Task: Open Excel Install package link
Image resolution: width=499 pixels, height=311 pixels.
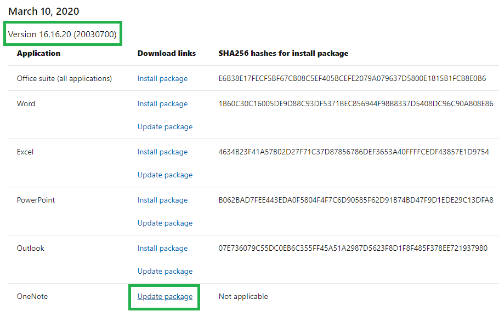Action: click(162, 152)
